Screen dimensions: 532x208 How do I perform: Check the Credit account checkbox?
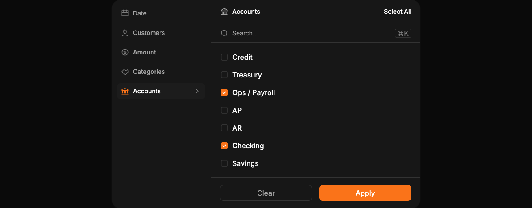(224, 57)
